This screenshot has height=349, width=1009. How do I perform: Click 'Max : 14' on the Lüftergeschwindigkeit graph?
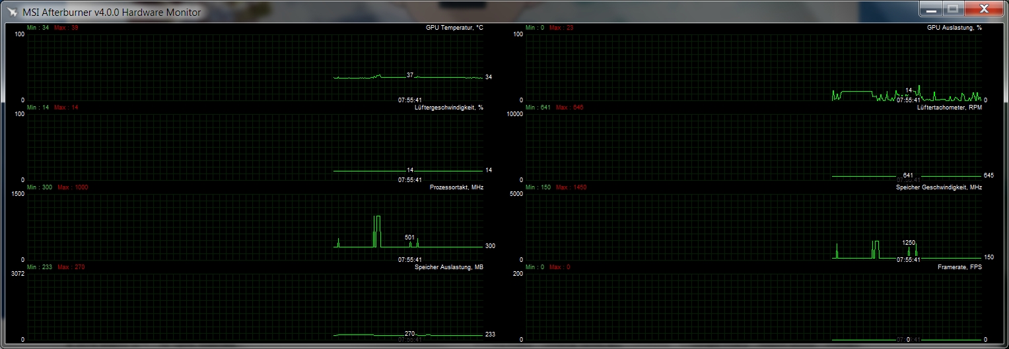click(x=66, y=108)
